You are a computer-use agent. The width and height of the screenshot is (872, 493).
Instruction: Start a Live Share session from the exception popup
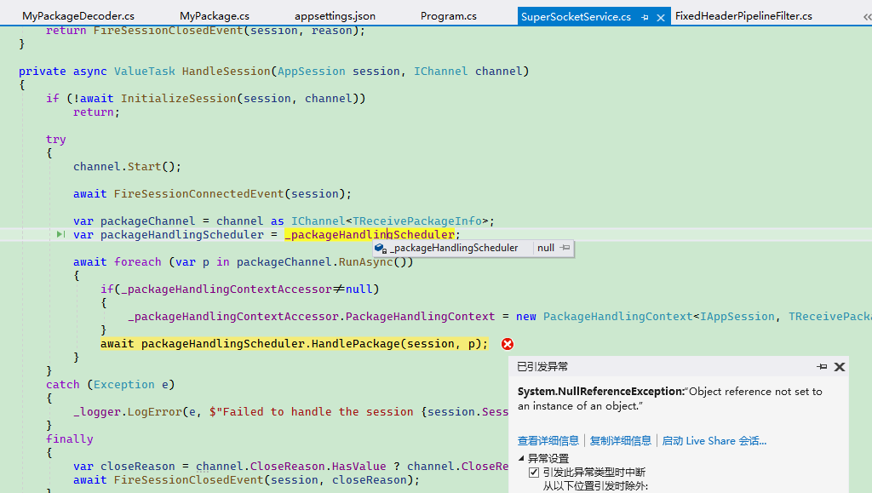[x=714, y=440]
